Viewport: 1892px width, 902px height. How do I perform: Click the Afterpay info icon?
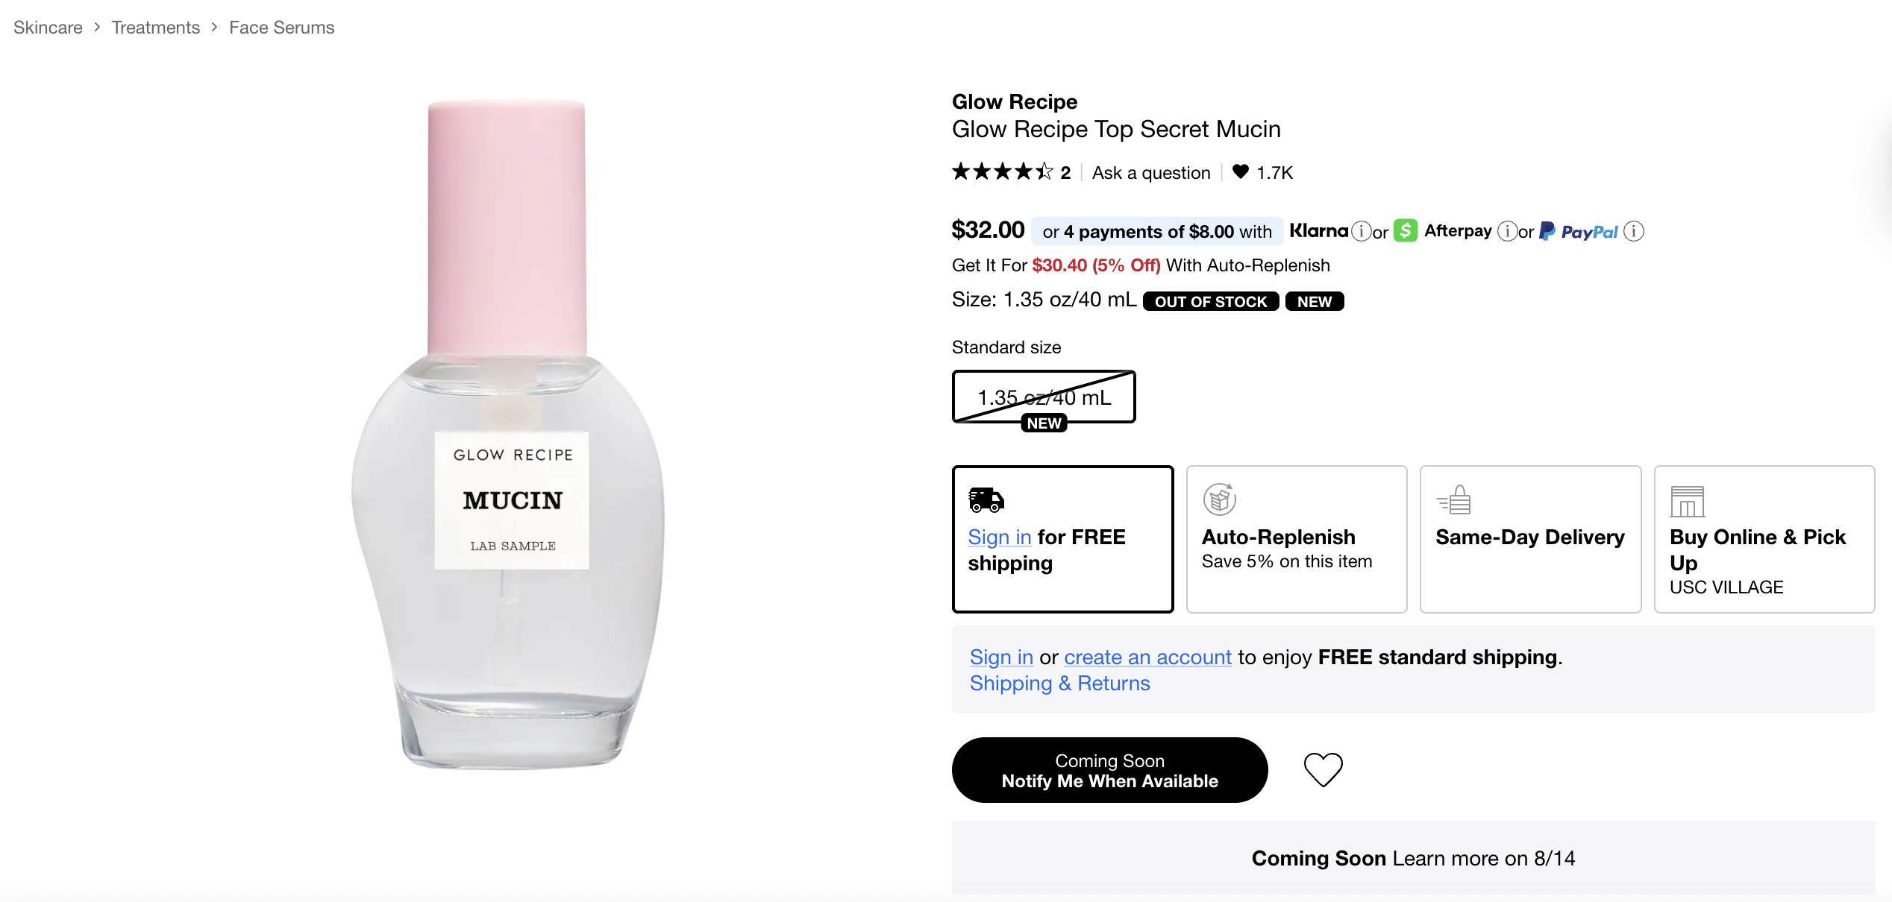[1507, 231]
